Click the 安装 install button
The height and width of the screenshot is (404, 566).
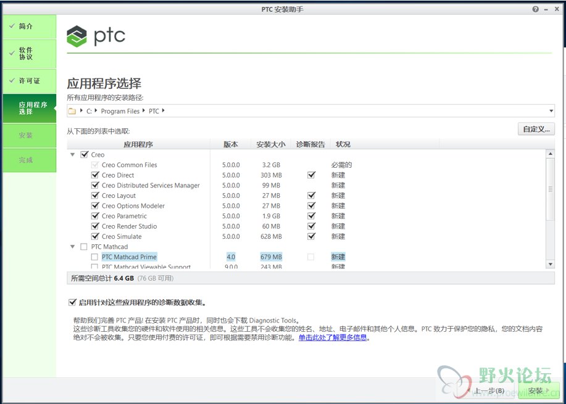coord(538,390)
